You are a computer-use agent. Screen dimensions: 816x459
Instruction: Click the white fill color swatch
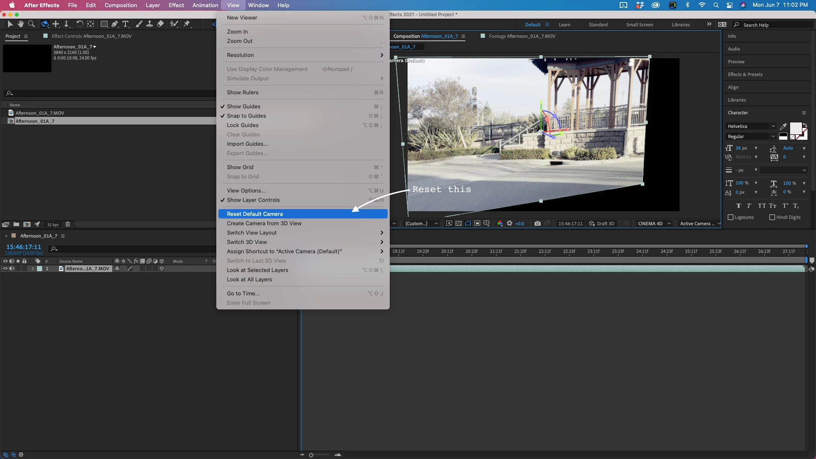(795, 128)
